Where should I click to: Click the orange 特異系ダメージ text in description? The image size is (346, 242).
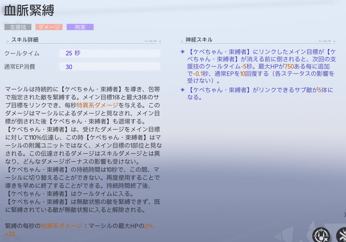[x=97, y=105]
